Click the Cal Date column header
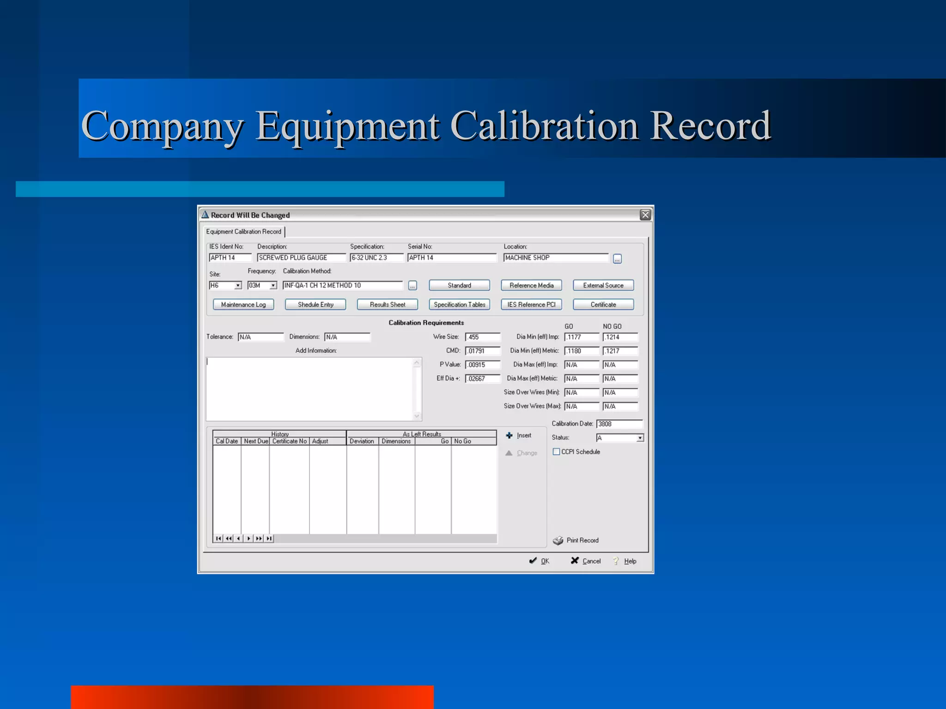This screenshot has height=709, width=946. pyautogui.click(x=227, y=441)
